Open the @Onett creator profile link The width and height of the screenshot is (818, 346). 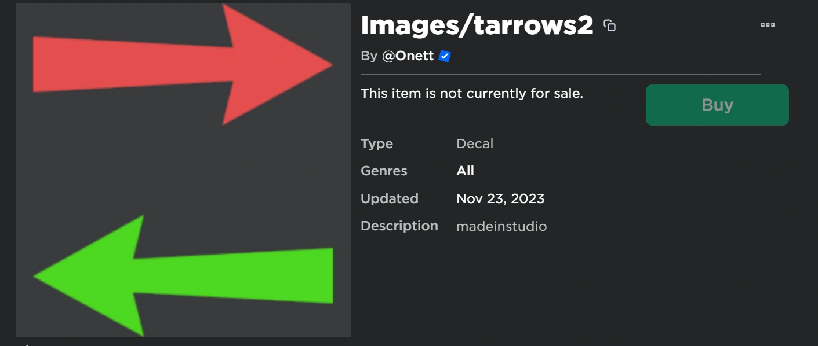408,56
